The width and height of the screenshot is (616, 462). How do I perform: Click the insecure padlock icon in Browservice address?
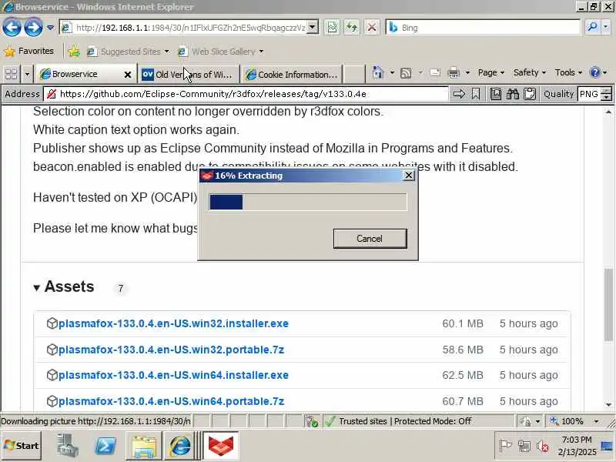click(x=52, y=94)
